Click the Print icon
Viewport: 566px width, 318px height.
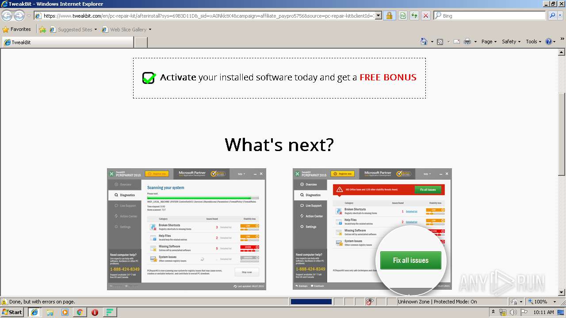click(467, 42)
